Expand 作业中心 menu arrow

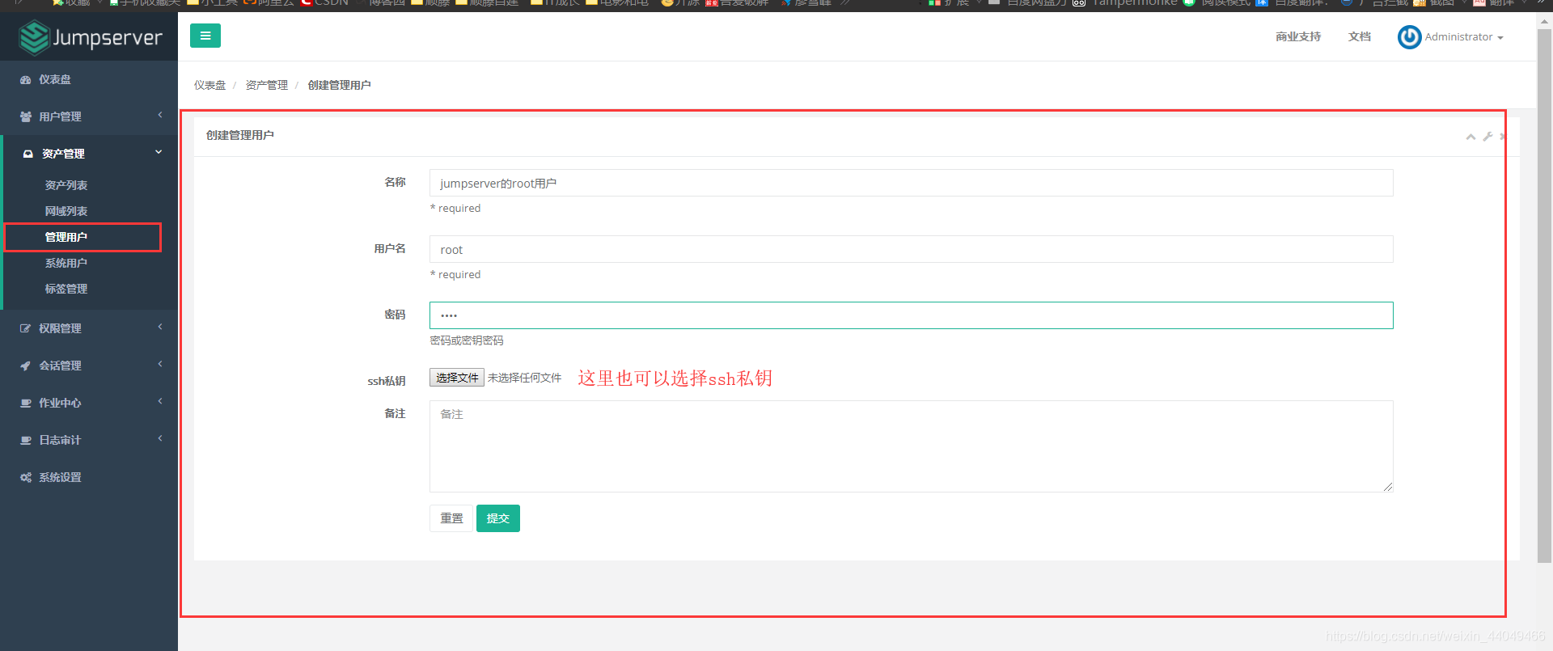point(160,402)
